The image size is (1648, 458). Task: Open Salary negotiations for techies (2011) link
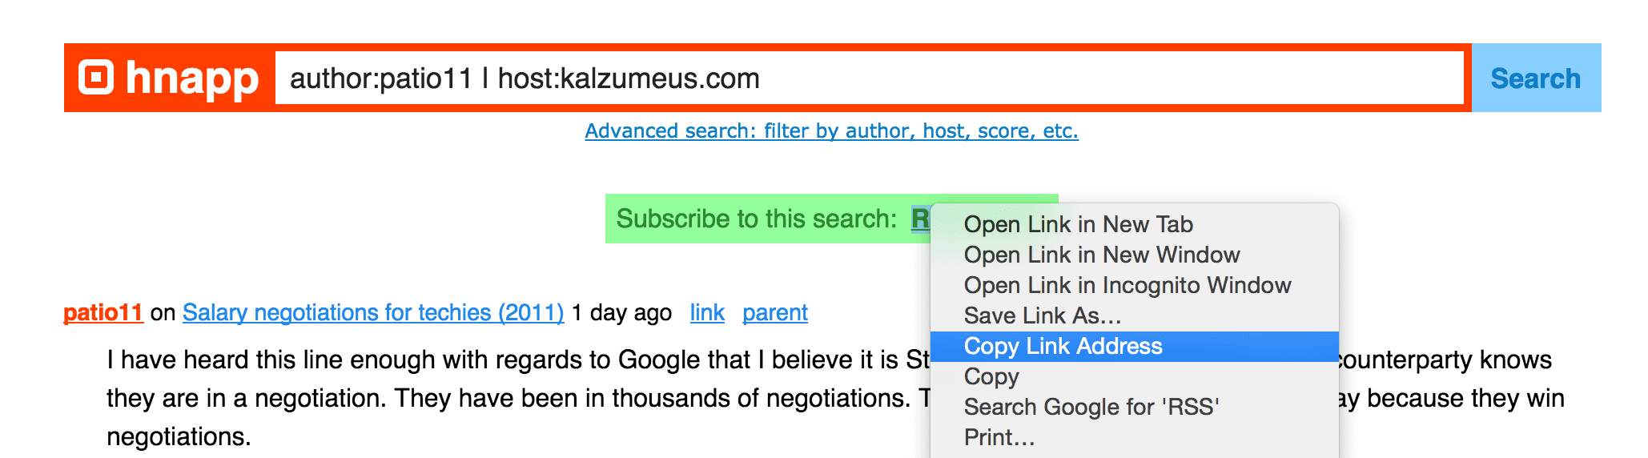pyautogui.click(x=373, y=312)
